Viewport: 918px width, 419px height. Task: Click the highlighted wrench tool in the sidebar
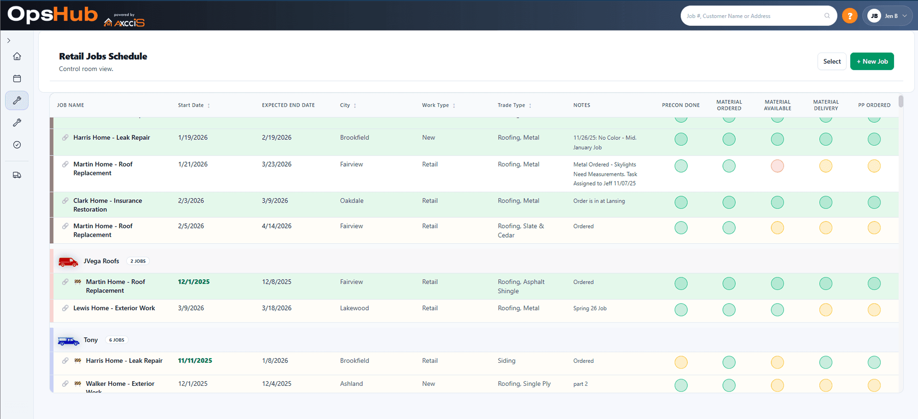[17, 100]
